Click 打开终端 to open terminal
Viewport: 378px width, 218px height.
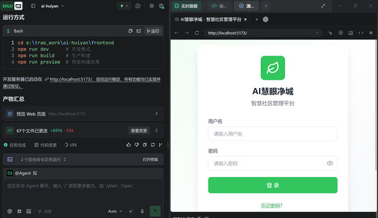pos(150,159)
